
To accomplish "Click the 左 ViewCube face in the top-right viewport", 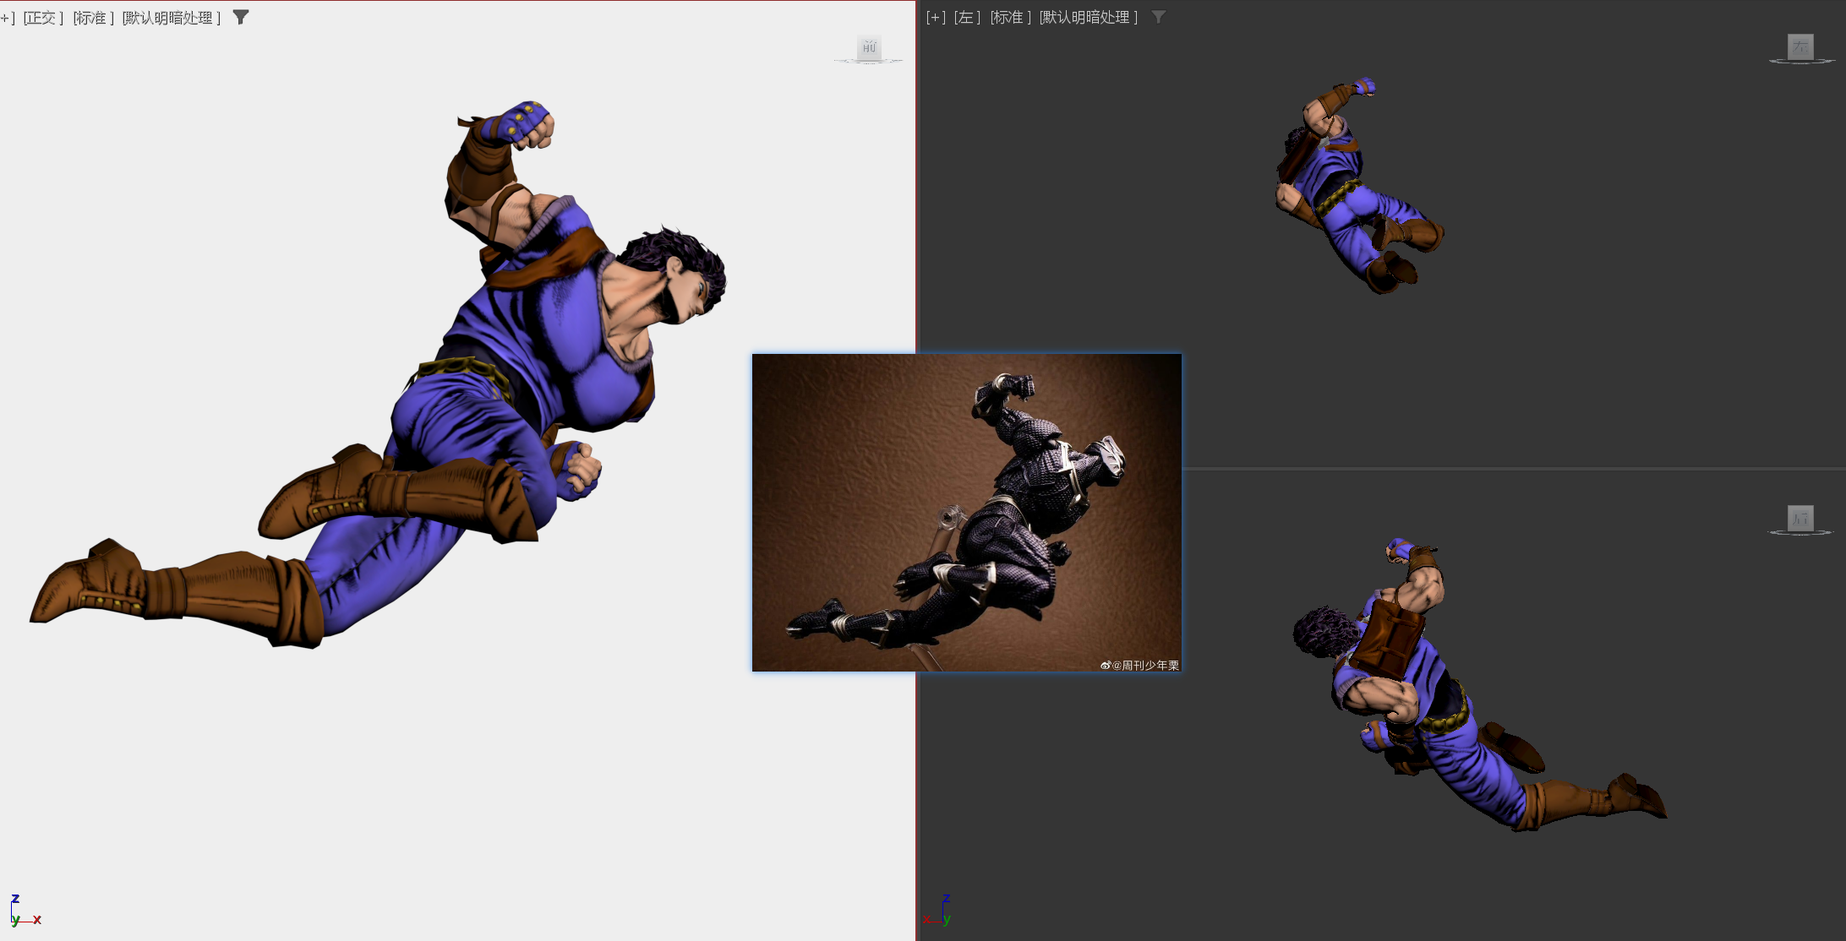I will (1800, 47).
